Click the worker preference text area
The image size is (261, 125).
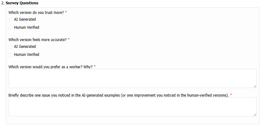(x=132, y=78)
